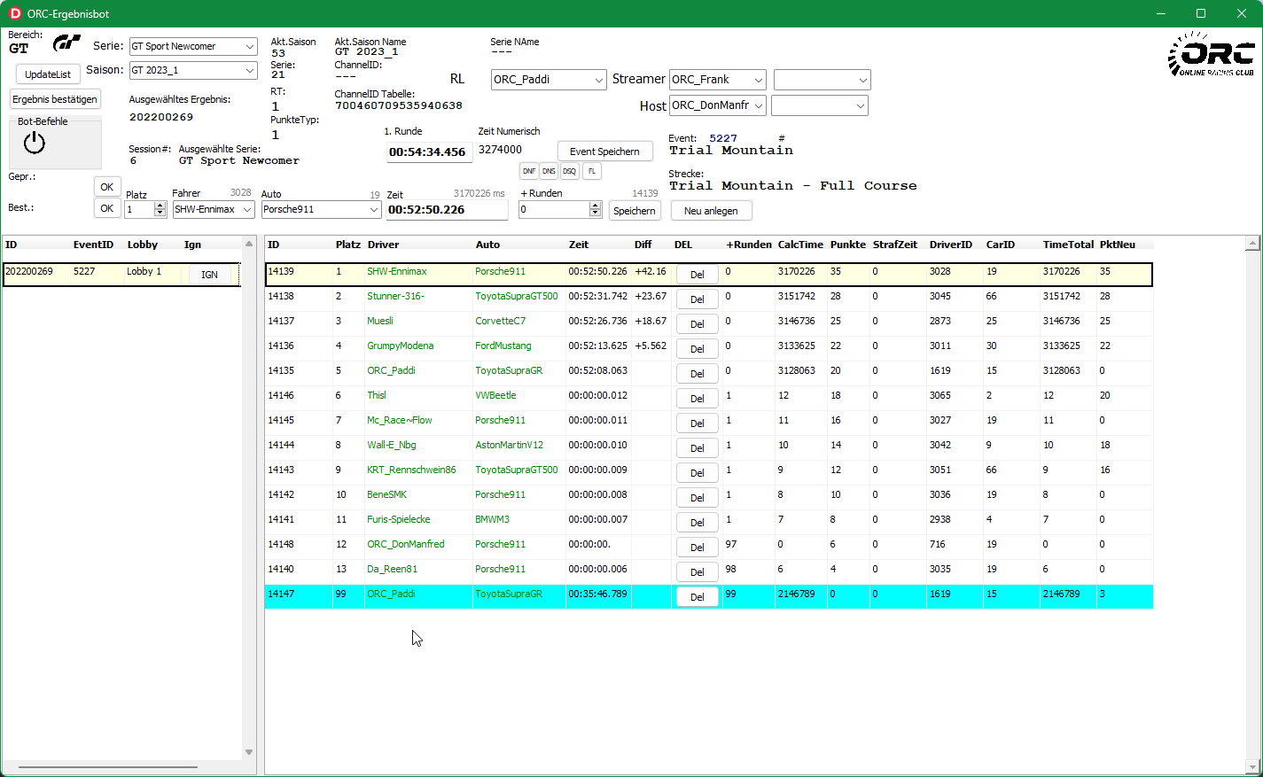
Task: Click the Punkte column header
Action: 847,245
